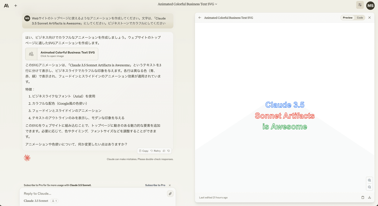
Task: Click the Anthropic logo icon
Action: coord(6,5)
